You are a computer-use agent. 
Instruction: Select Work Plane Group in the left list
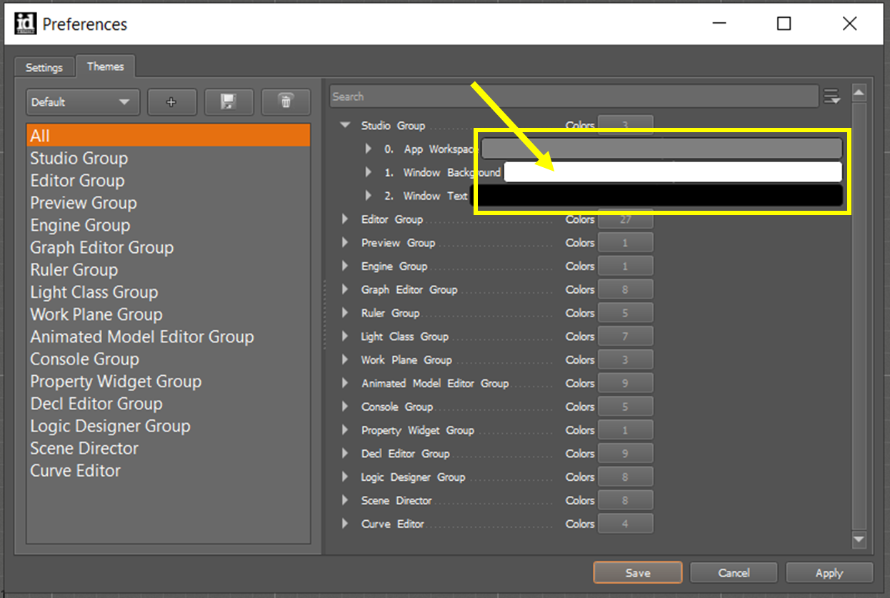pos(169,314)
